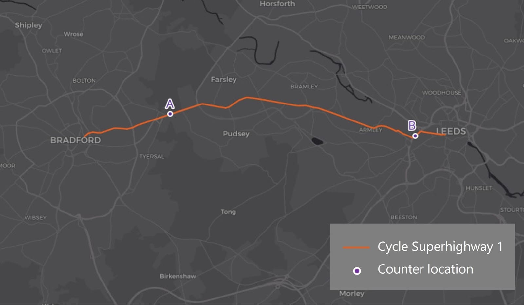Click the BRADFORD city label

pyautogui.click(x=76, y=140)
